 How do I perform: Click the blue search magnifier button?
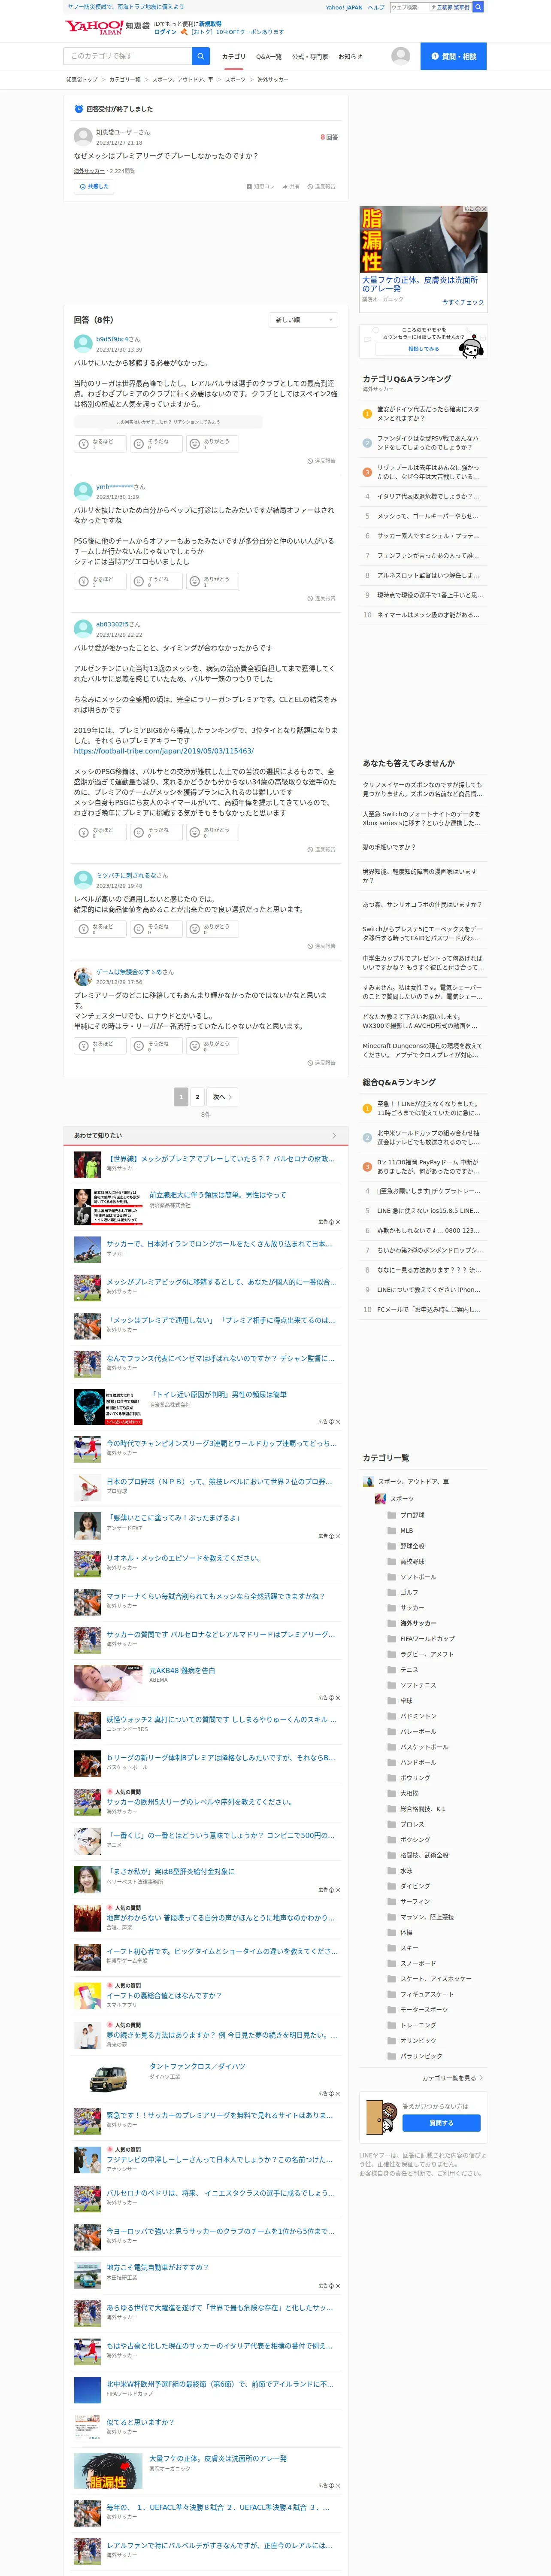point(201,56)
